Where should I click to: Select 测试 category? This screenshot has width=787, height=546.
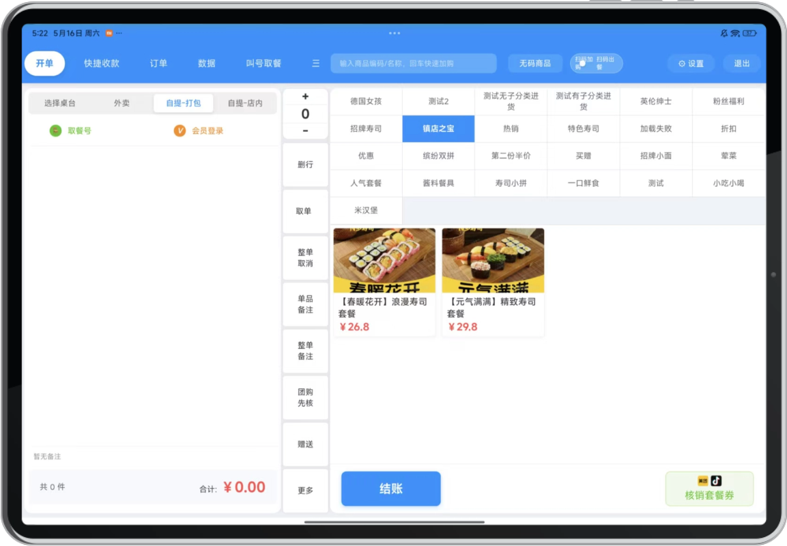(656, 183)
